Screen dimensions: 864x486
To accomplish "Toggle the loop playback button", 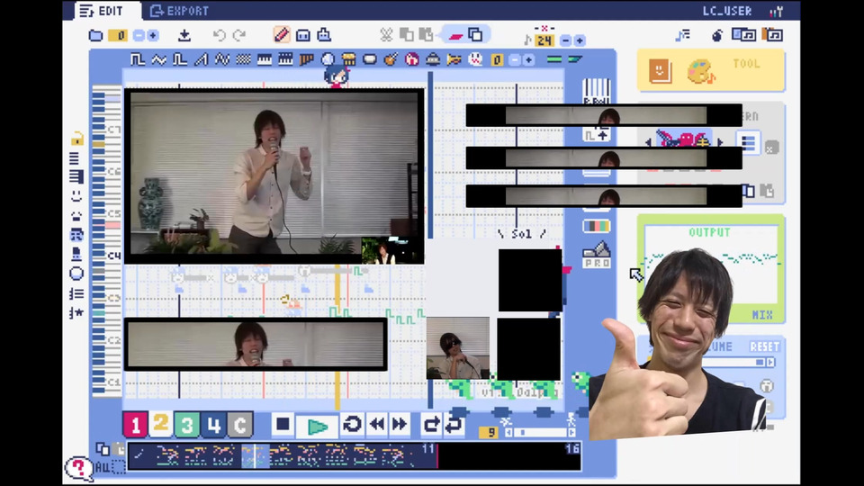I will tap(352, 424).
